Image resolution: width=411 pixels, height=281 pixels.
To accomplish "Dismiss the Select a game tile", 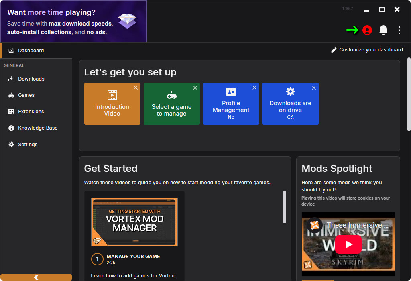I will coord(195,88).
